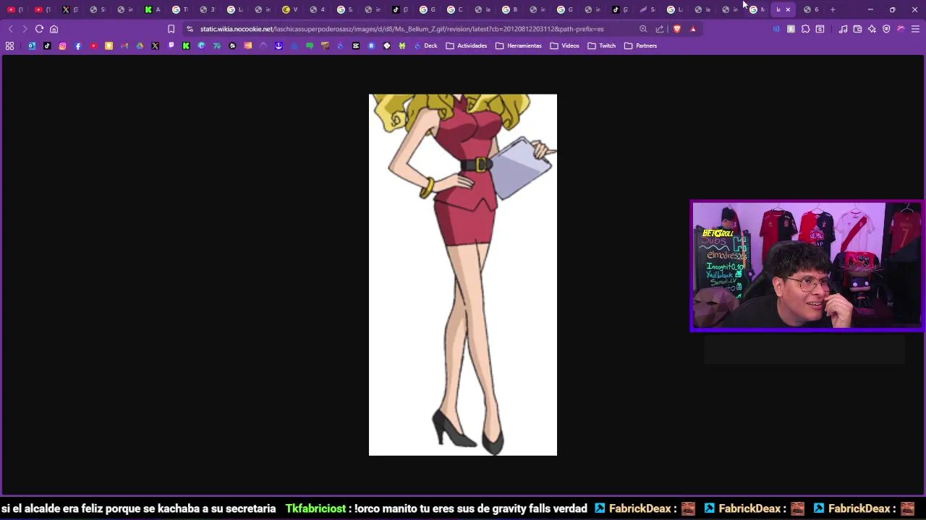Bookmark this page
Screen dimensions: 926x520
(171, 29)
